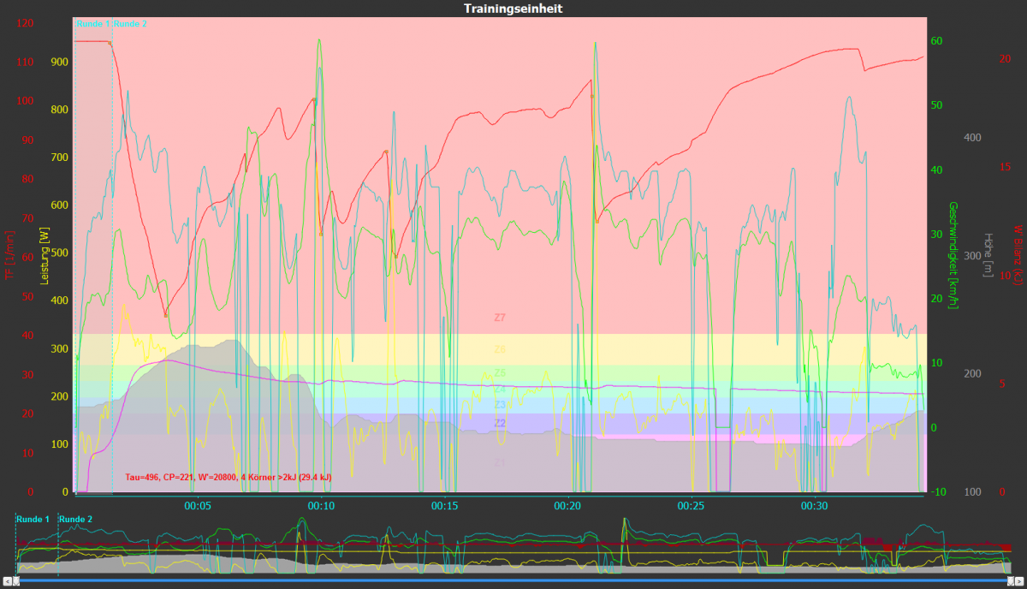Grab the left handle of the range slider

pyautogui.click(x=16, y=580)
